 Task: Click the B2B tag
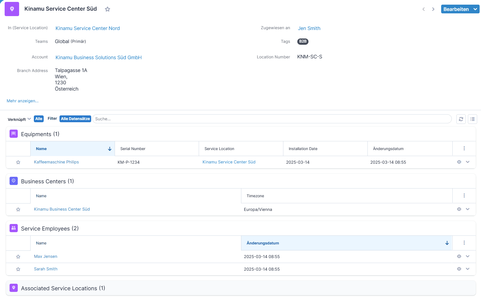tap(303, 41)
